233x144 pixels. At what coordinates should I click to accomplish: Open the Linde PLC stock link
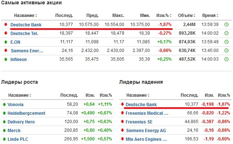[x=18, y=139]
